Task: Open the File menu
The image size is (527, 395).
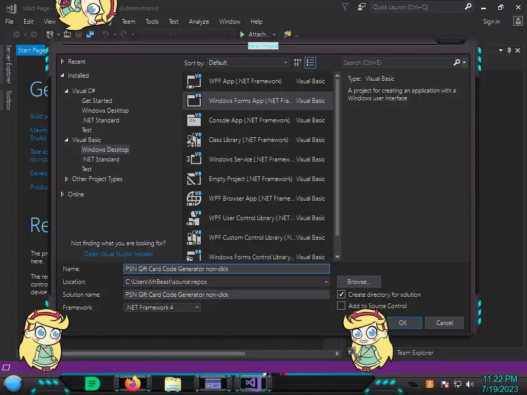Action: tap(9, 22)
